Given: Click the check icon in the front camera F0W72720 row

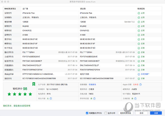Looking at the screenshot, I should (x=139, y=70).
